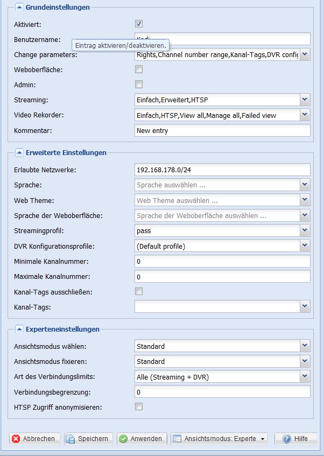Image resolution: width=324 pixels, height=456 pixels.
Task: Click the Ansichtsmodus fixieren 'Standard' field
Action: point(217,361)
